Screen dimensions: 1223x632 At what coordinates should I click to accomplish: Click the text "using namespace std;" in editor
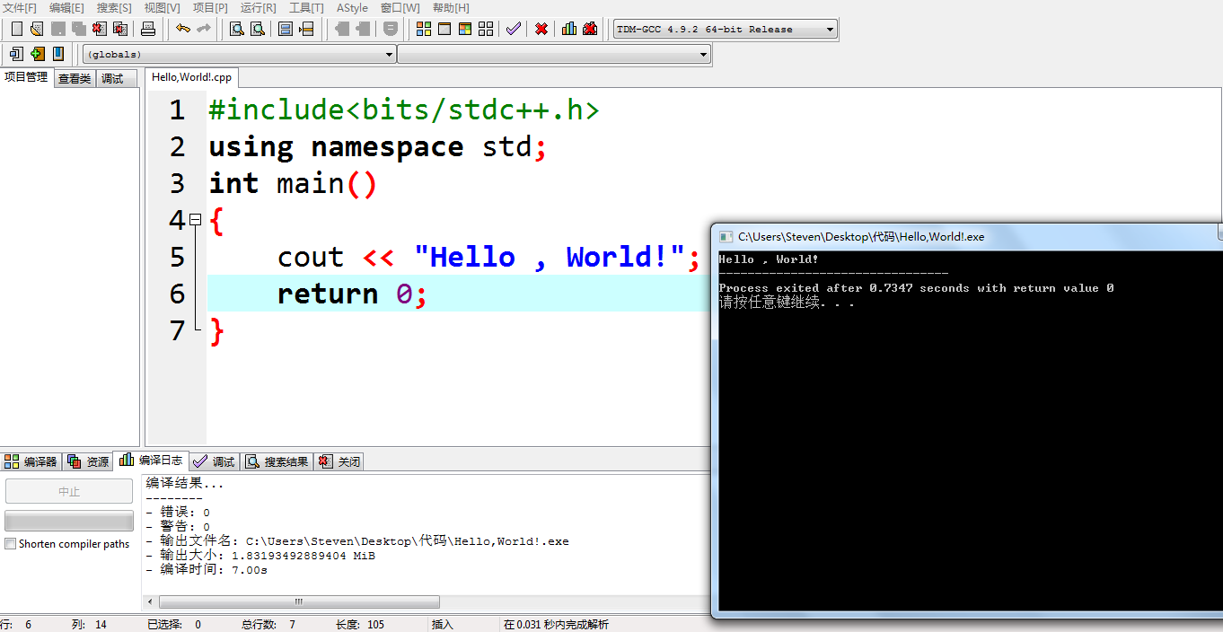(377, 146)
